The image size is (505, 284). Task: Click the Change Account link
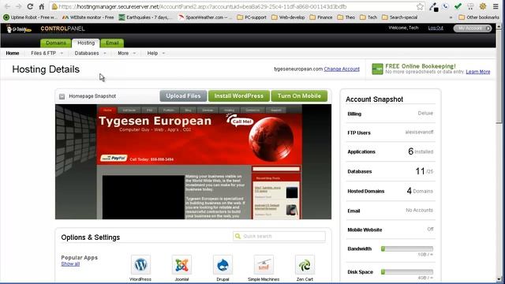342,69
